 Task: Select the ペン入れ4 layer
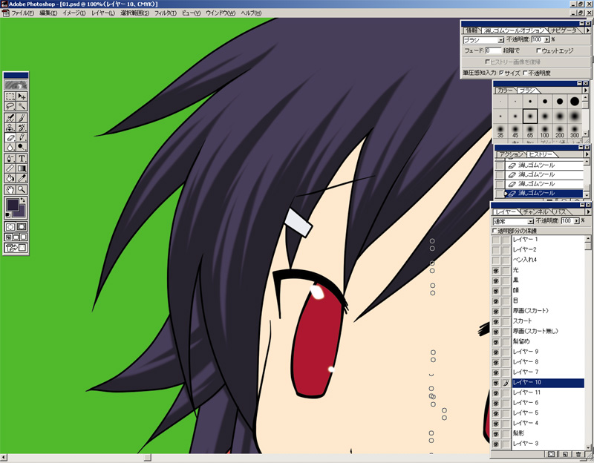click(x=547, y=260)
